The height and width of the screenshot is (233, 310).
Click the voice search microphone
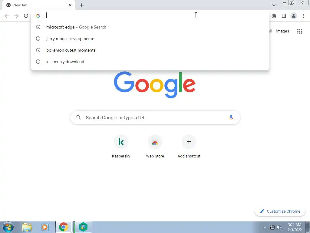pos(231,117)
